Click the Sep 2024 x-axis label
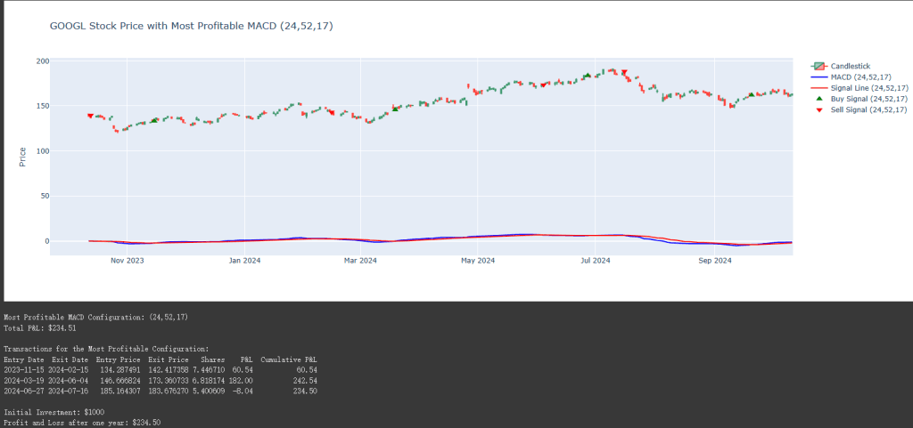 tap(714, 261)
